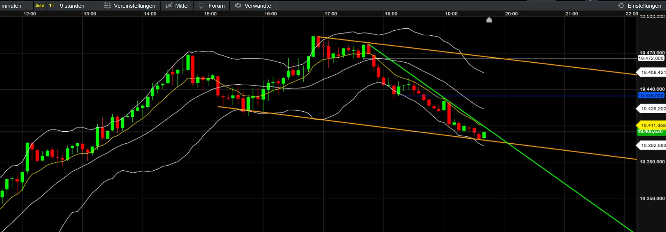Click the 19.350,000 price axis label
666x232 pixels.
click(x=652, y=198)
